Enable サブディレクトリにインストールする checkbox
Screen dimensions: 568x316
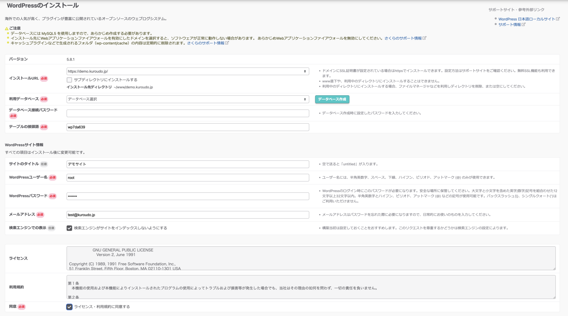[69, 80]
